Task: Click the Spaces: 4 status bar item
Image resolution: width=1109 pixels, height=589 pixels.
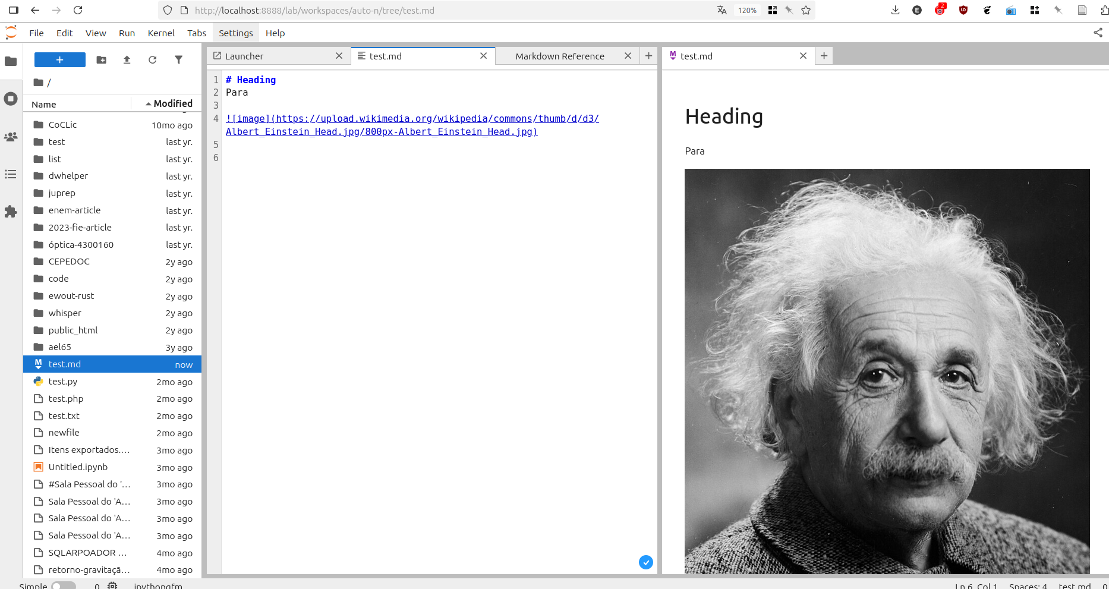Action: 1028,586
